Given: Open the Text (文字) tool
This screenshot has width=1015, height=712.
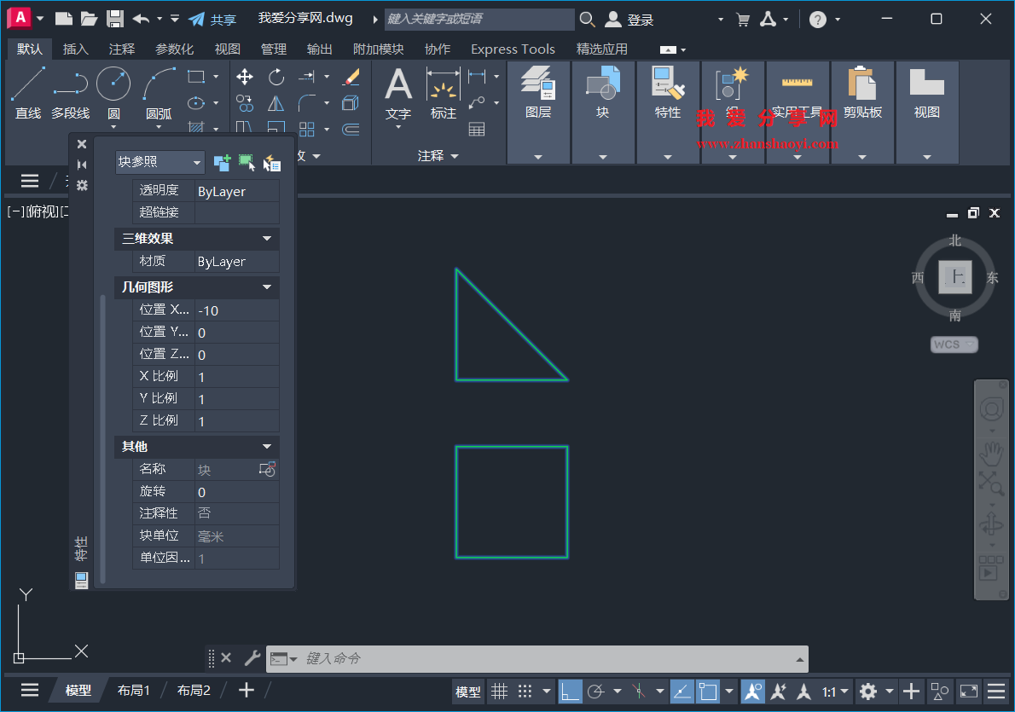Looking at the screenshot, I should click(x=398, y=94).
